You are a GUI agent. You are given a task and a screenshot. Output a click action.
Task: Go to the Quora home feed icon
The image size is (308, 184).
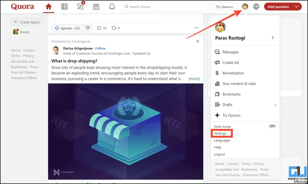point(48,7)
